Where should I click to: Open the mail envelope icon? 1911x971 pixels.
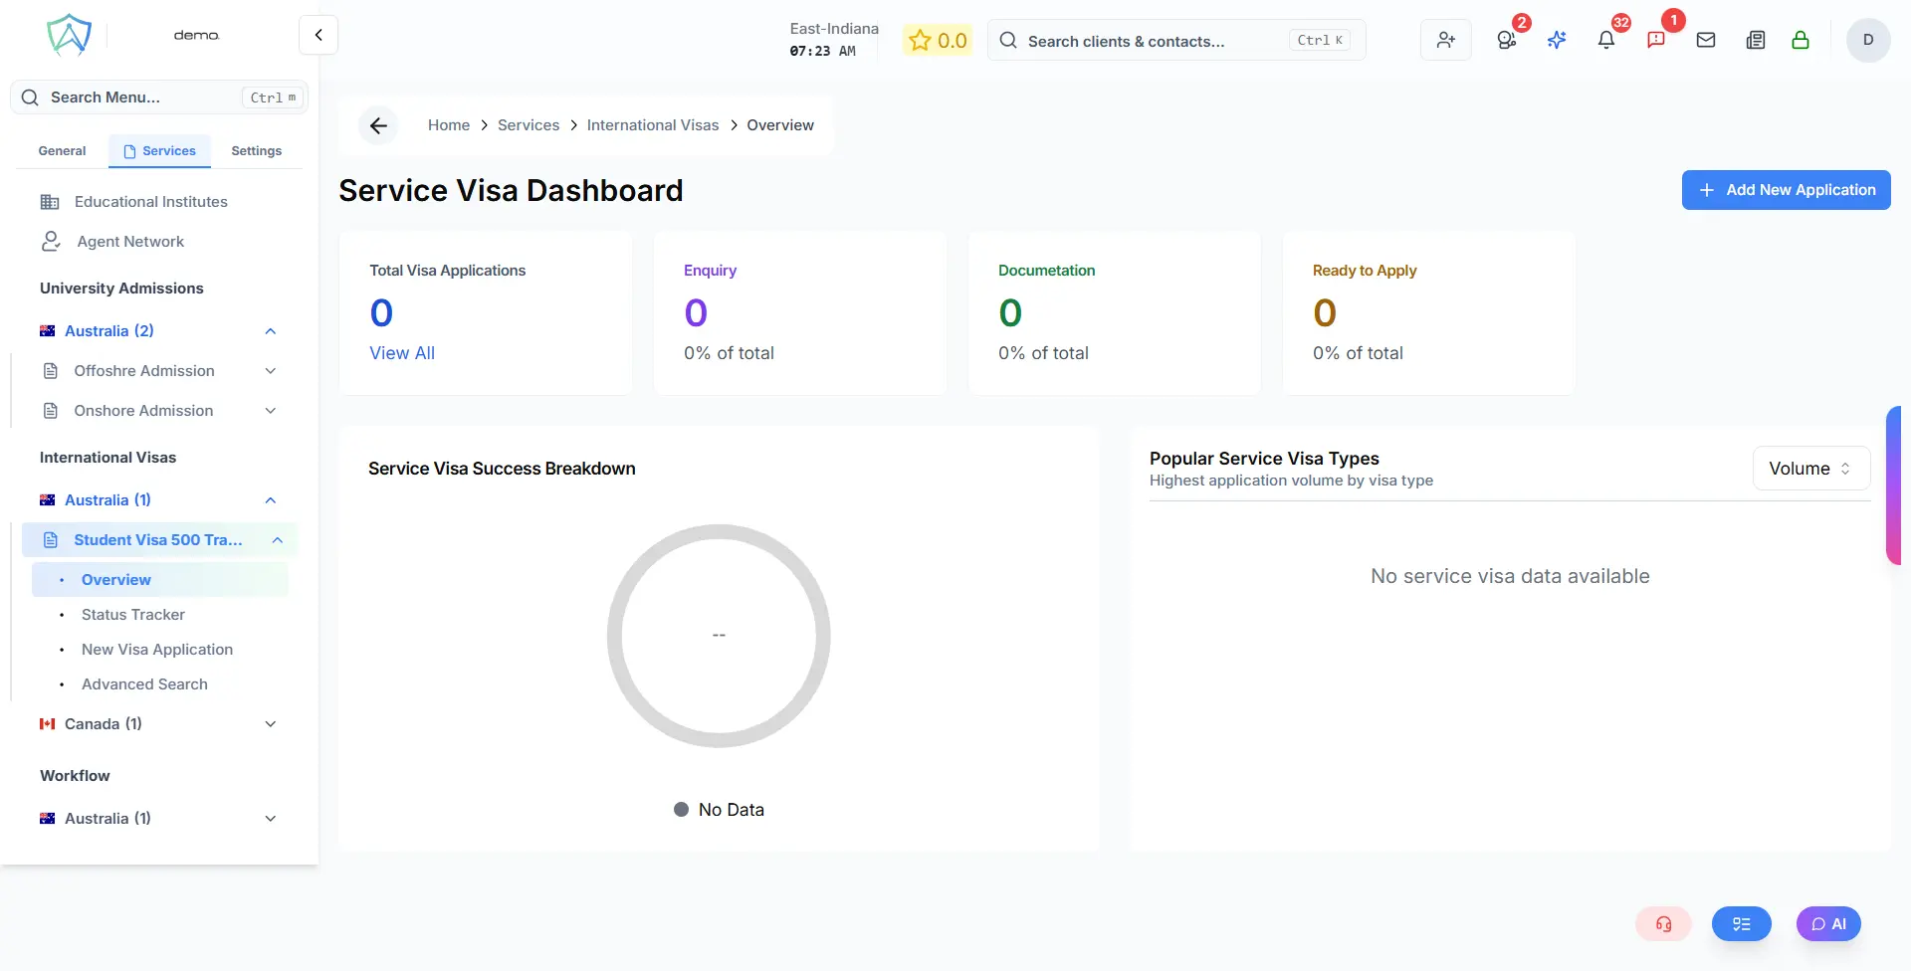tap(1705, 40)
